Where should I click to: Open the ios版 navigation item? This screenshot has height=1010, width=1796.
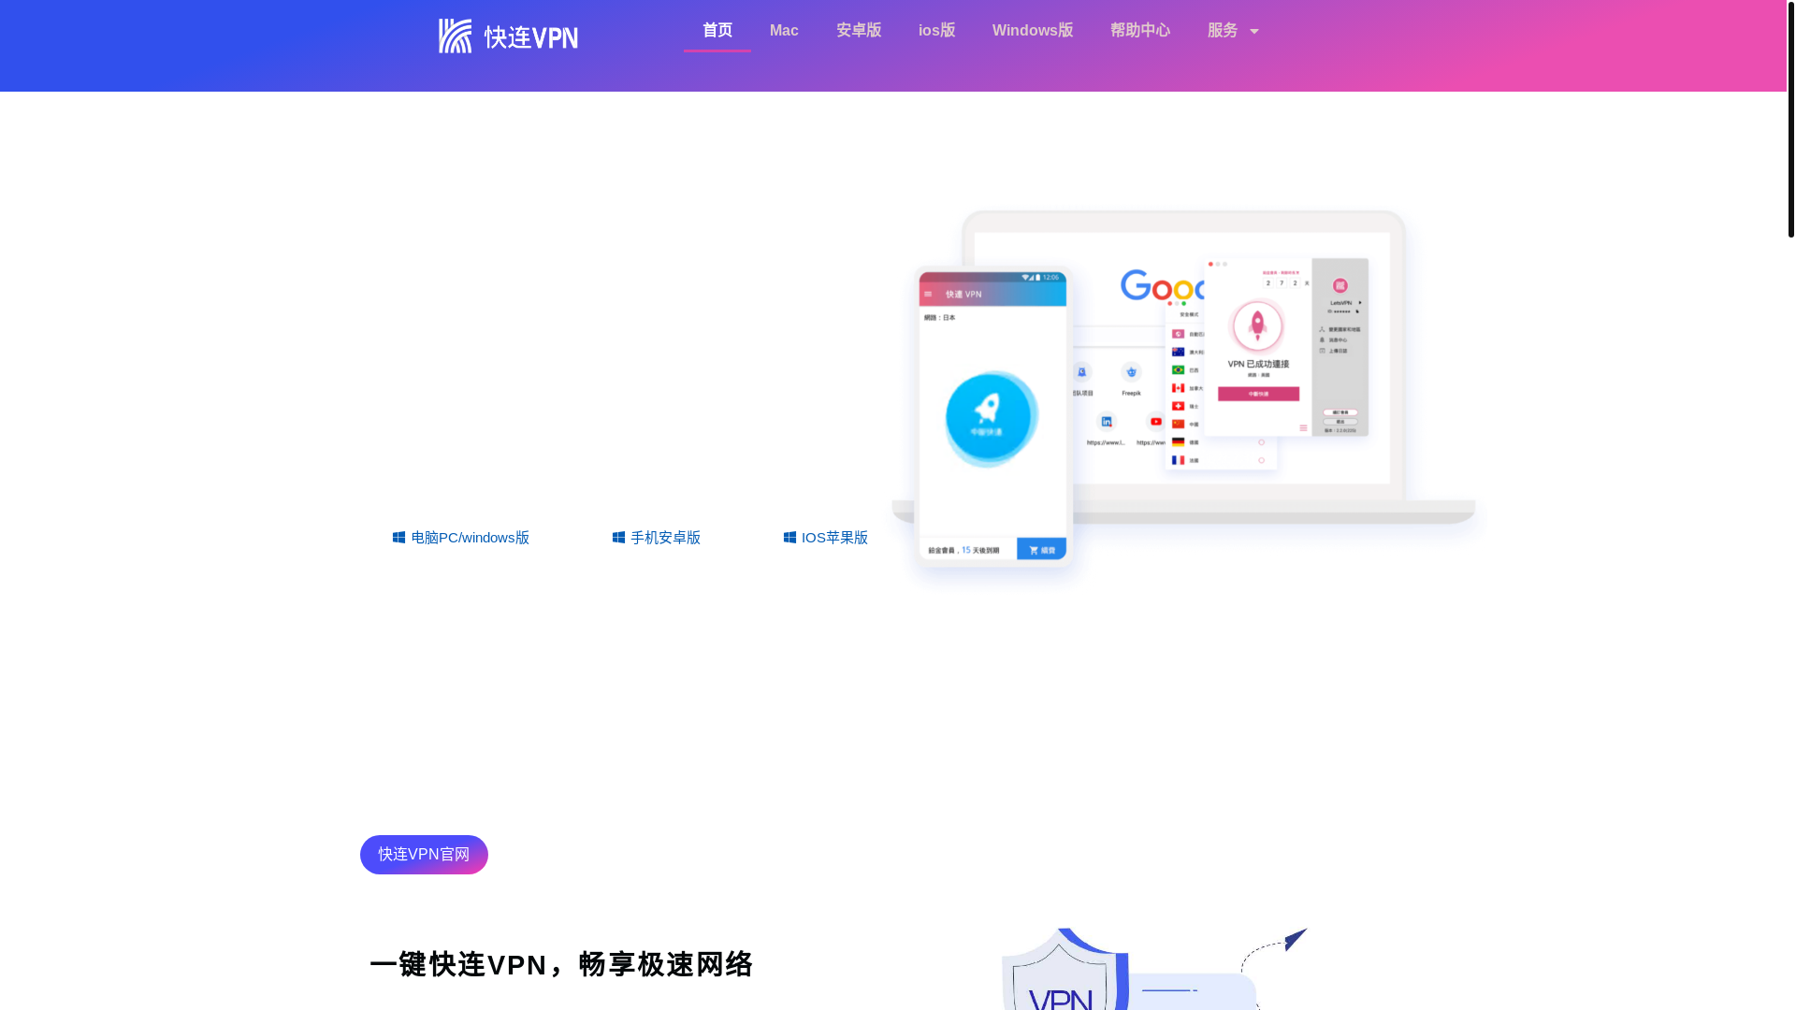pos(936,31)
